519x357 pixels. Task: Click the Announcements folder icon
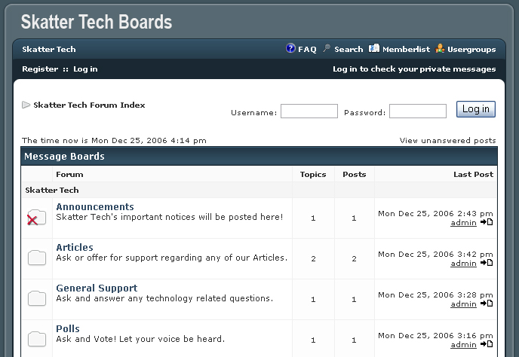pos(36,218)
